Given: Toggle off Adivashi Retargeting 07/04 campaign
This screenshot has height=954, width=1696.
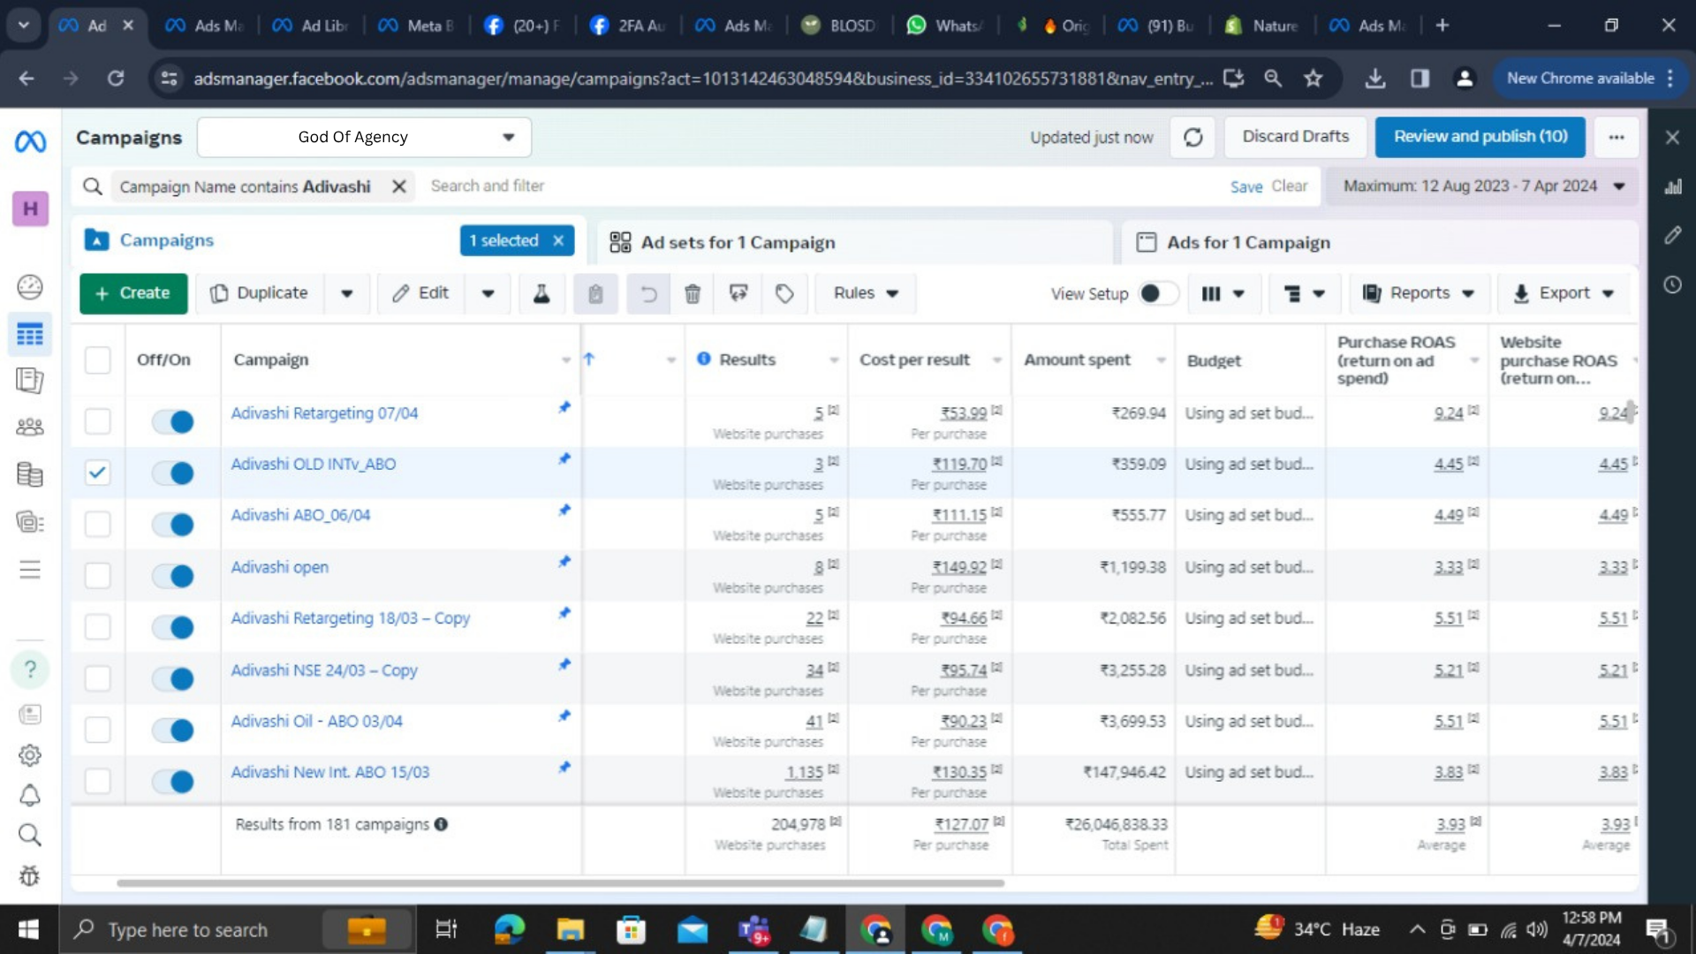Looking at the screenshot, I should 173,421.
